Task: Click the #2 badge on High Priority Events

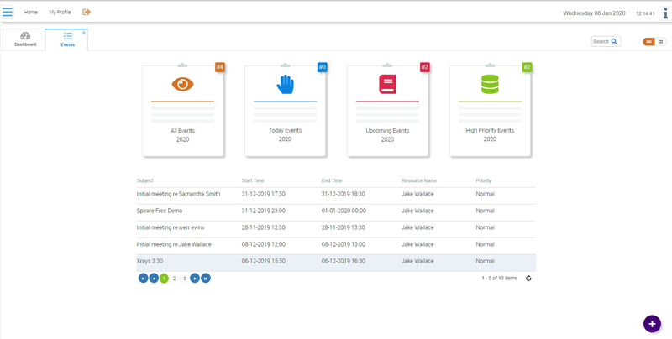Action: tap(528, 67)
